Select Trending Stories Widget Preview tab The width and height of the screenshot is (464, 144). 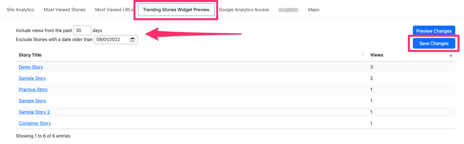(176, 10)
